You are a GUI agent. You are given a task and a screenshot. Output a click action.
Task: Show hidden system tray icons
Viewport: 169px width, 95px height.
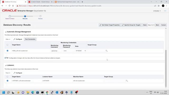tap(147, 92)
